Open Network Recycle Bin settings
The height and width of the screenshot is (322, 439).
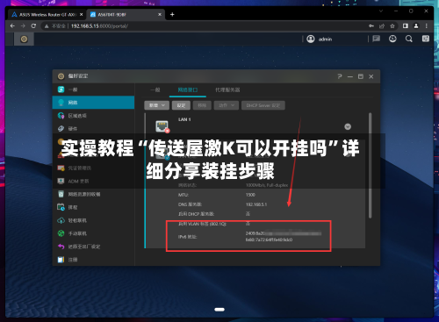click(93, 194)
